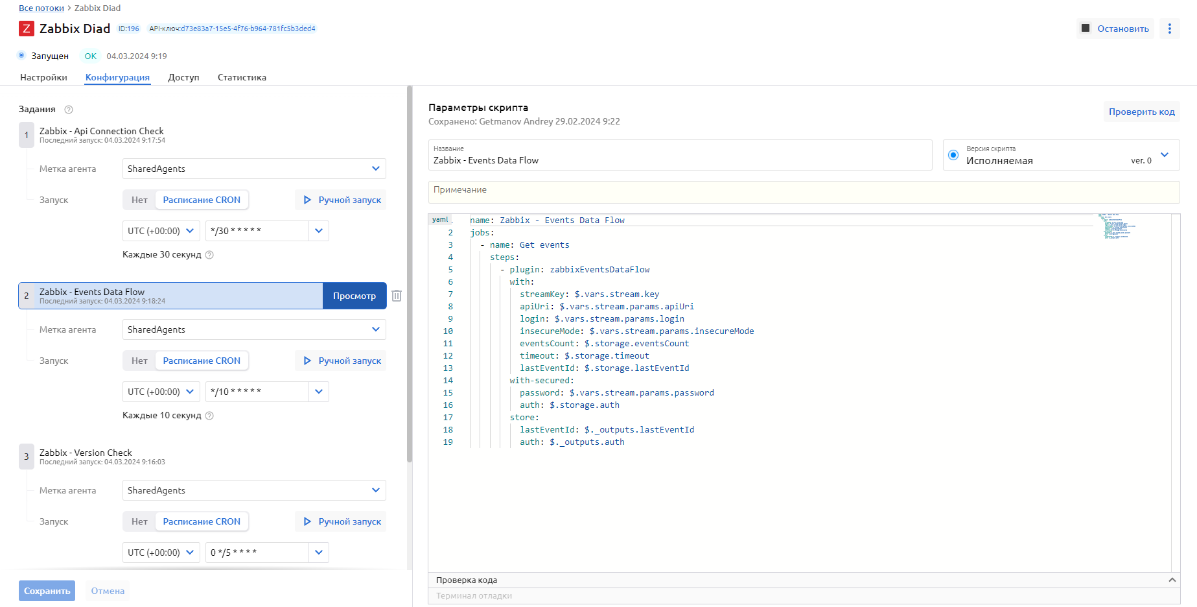Set first job launch mode to Нет

(139, 200)
